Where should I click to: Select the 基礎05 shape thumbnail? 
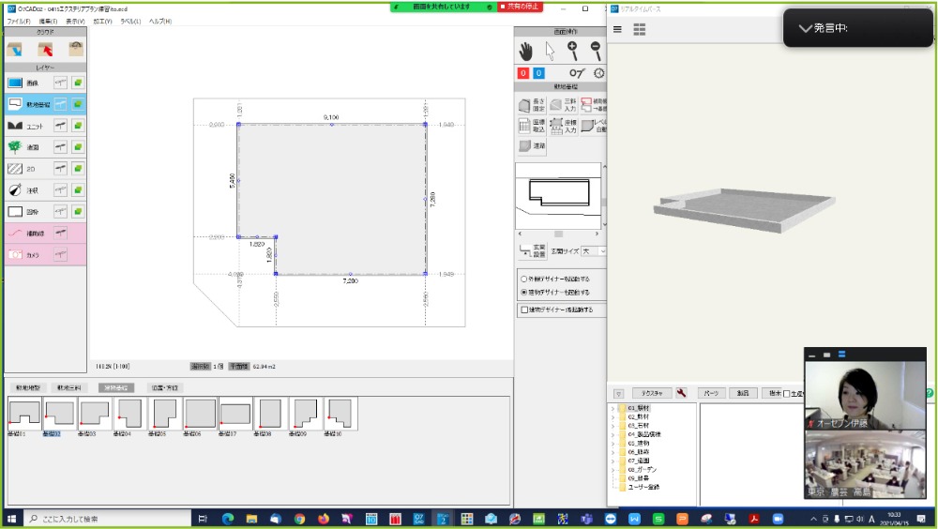pos(165,414)
